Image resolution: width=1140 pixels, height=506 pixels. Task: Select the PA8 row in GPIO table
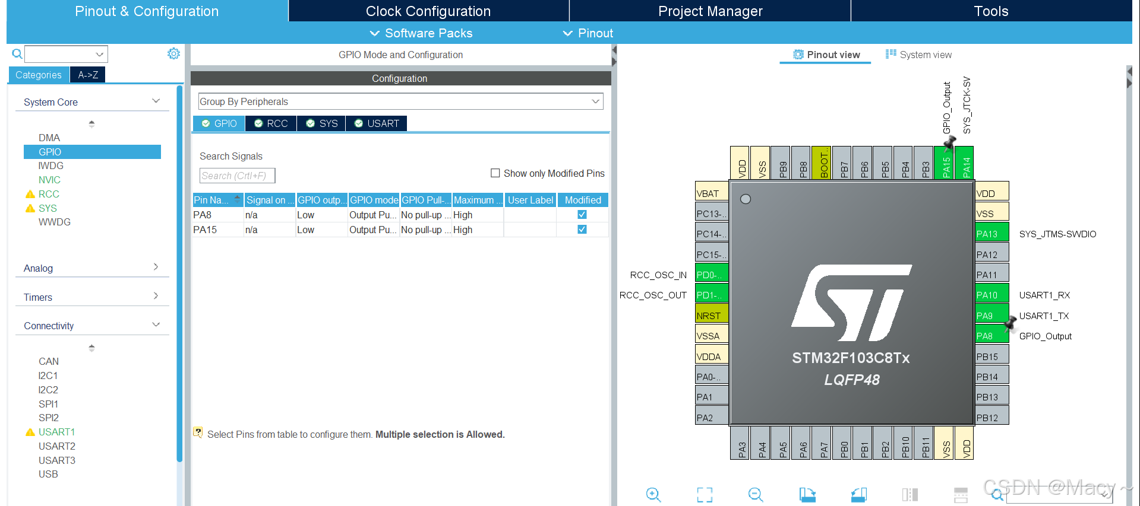[400, 215]
